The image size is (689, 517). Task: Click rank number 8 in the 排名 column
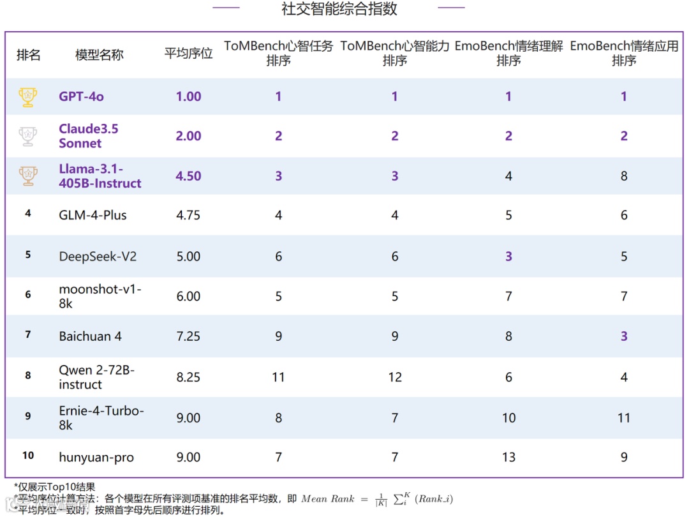pyautogui.click(x=28, y=375)
